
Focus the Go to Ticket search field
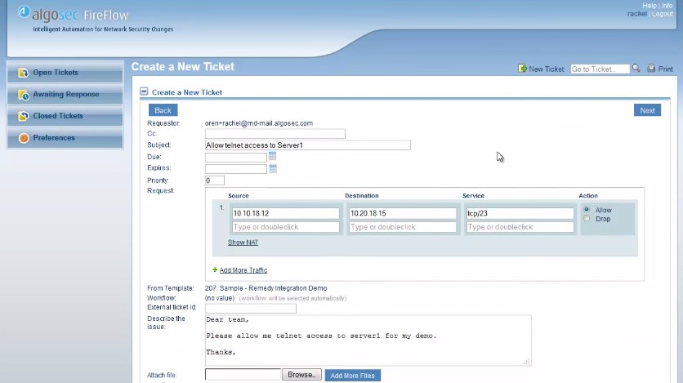(600, 69)
